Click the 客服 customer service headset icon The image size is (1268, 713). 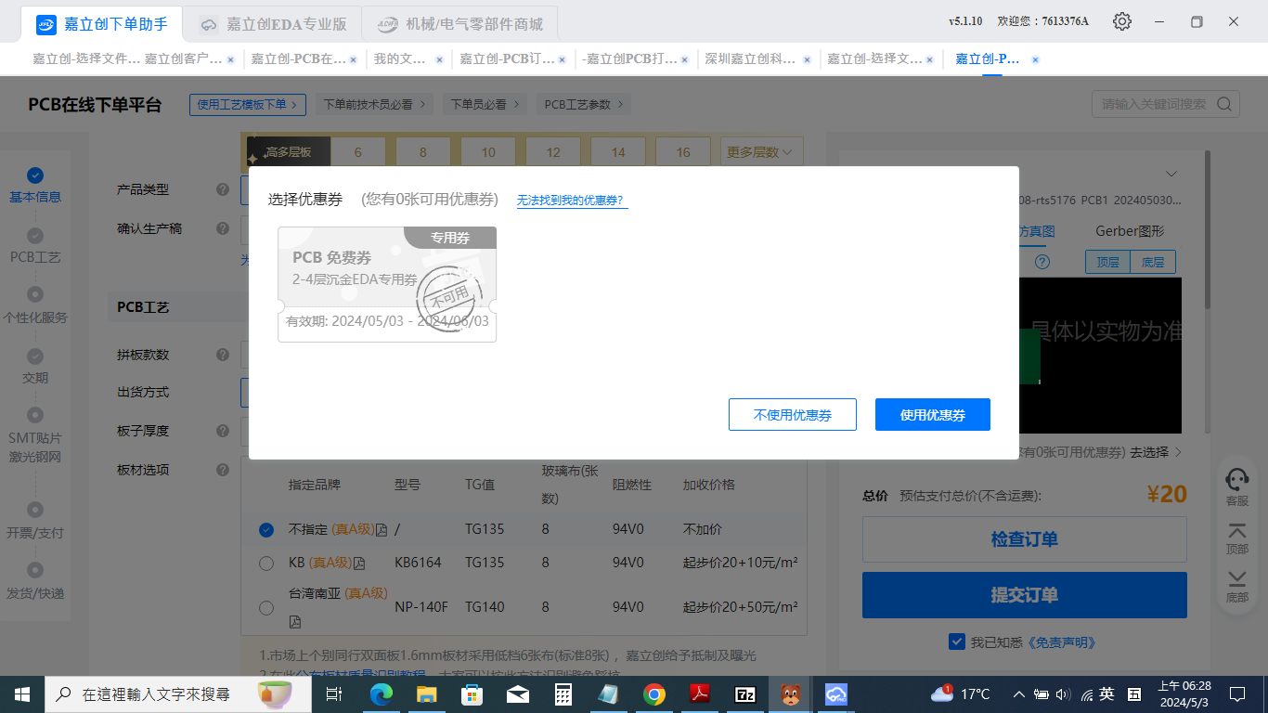pos(1236,480)
